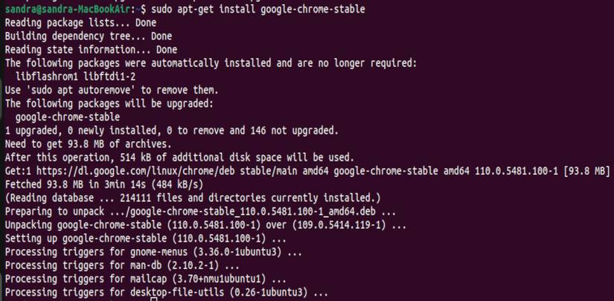This screenshot has height=301, width=614.
Task: Click the libflashrom1 package name
Action: (x=46, y=77)
